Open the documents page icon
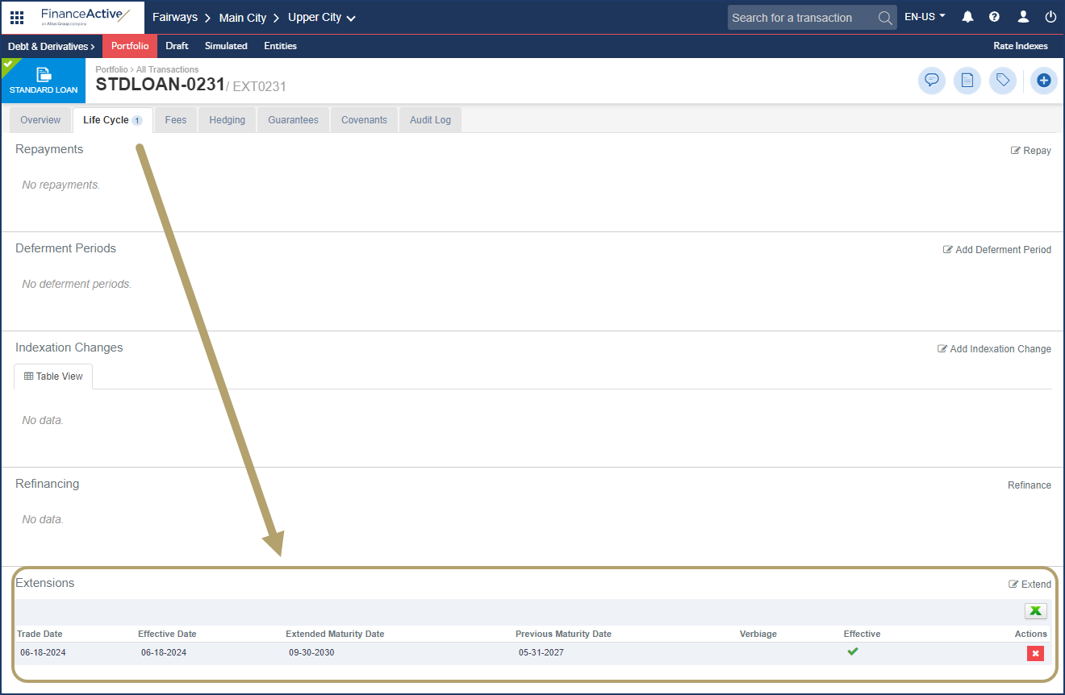 (967, 81)
